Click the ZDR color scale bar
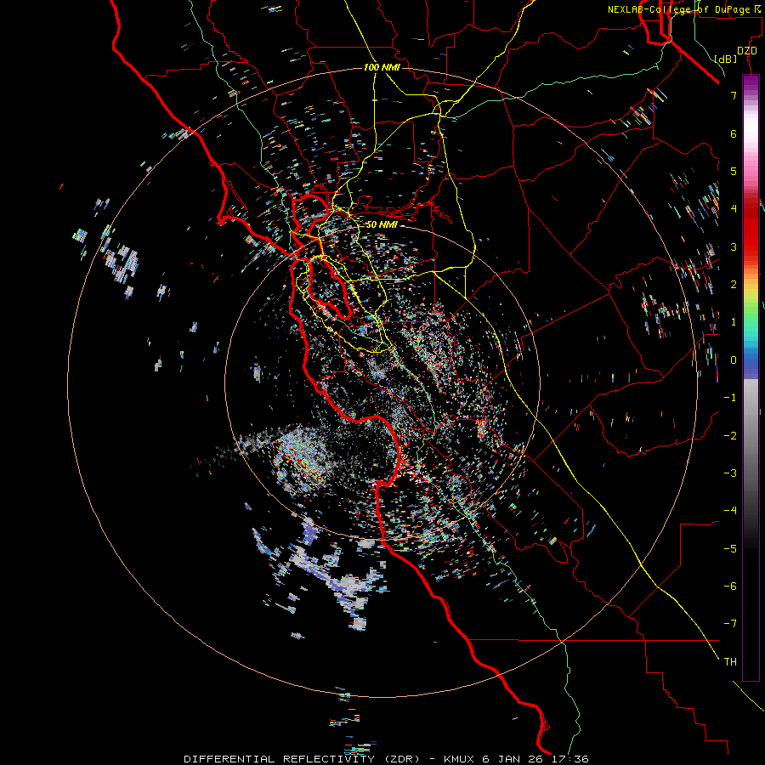This screenshot has height=765, width=765. [751, 377]
